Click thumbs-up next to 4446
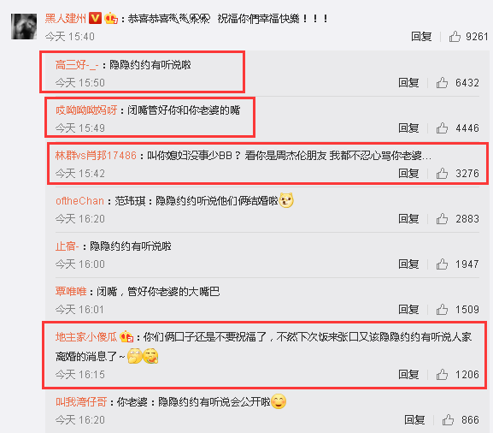The image size is (493, 433). [442, 128]
